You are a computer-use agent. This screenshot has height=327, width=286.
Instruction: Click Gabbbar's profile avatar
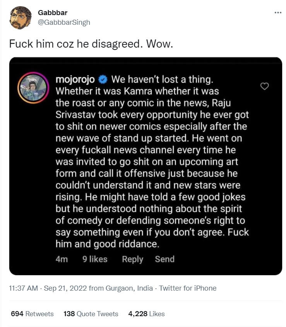[x=21, y=18]
